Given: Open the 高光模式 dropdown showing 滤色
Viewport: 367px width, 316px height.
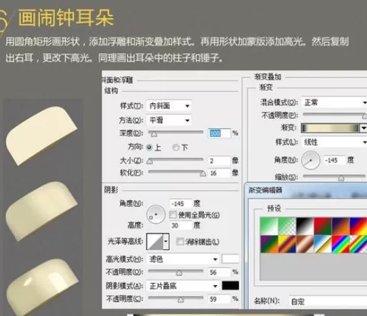Looking at the screenshot, I should click(183, 259).
